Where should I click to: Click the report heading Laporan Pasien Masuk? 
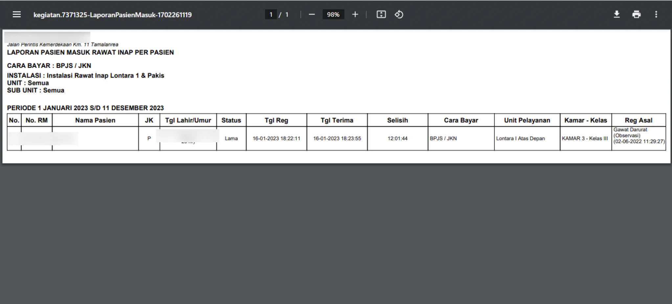90,52
